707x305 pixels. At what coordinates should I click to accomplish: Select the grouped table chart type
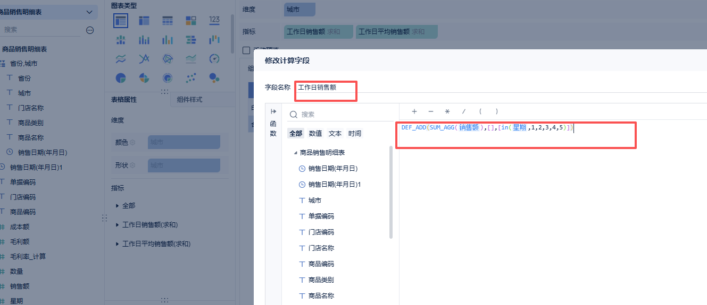pos(121,21)
